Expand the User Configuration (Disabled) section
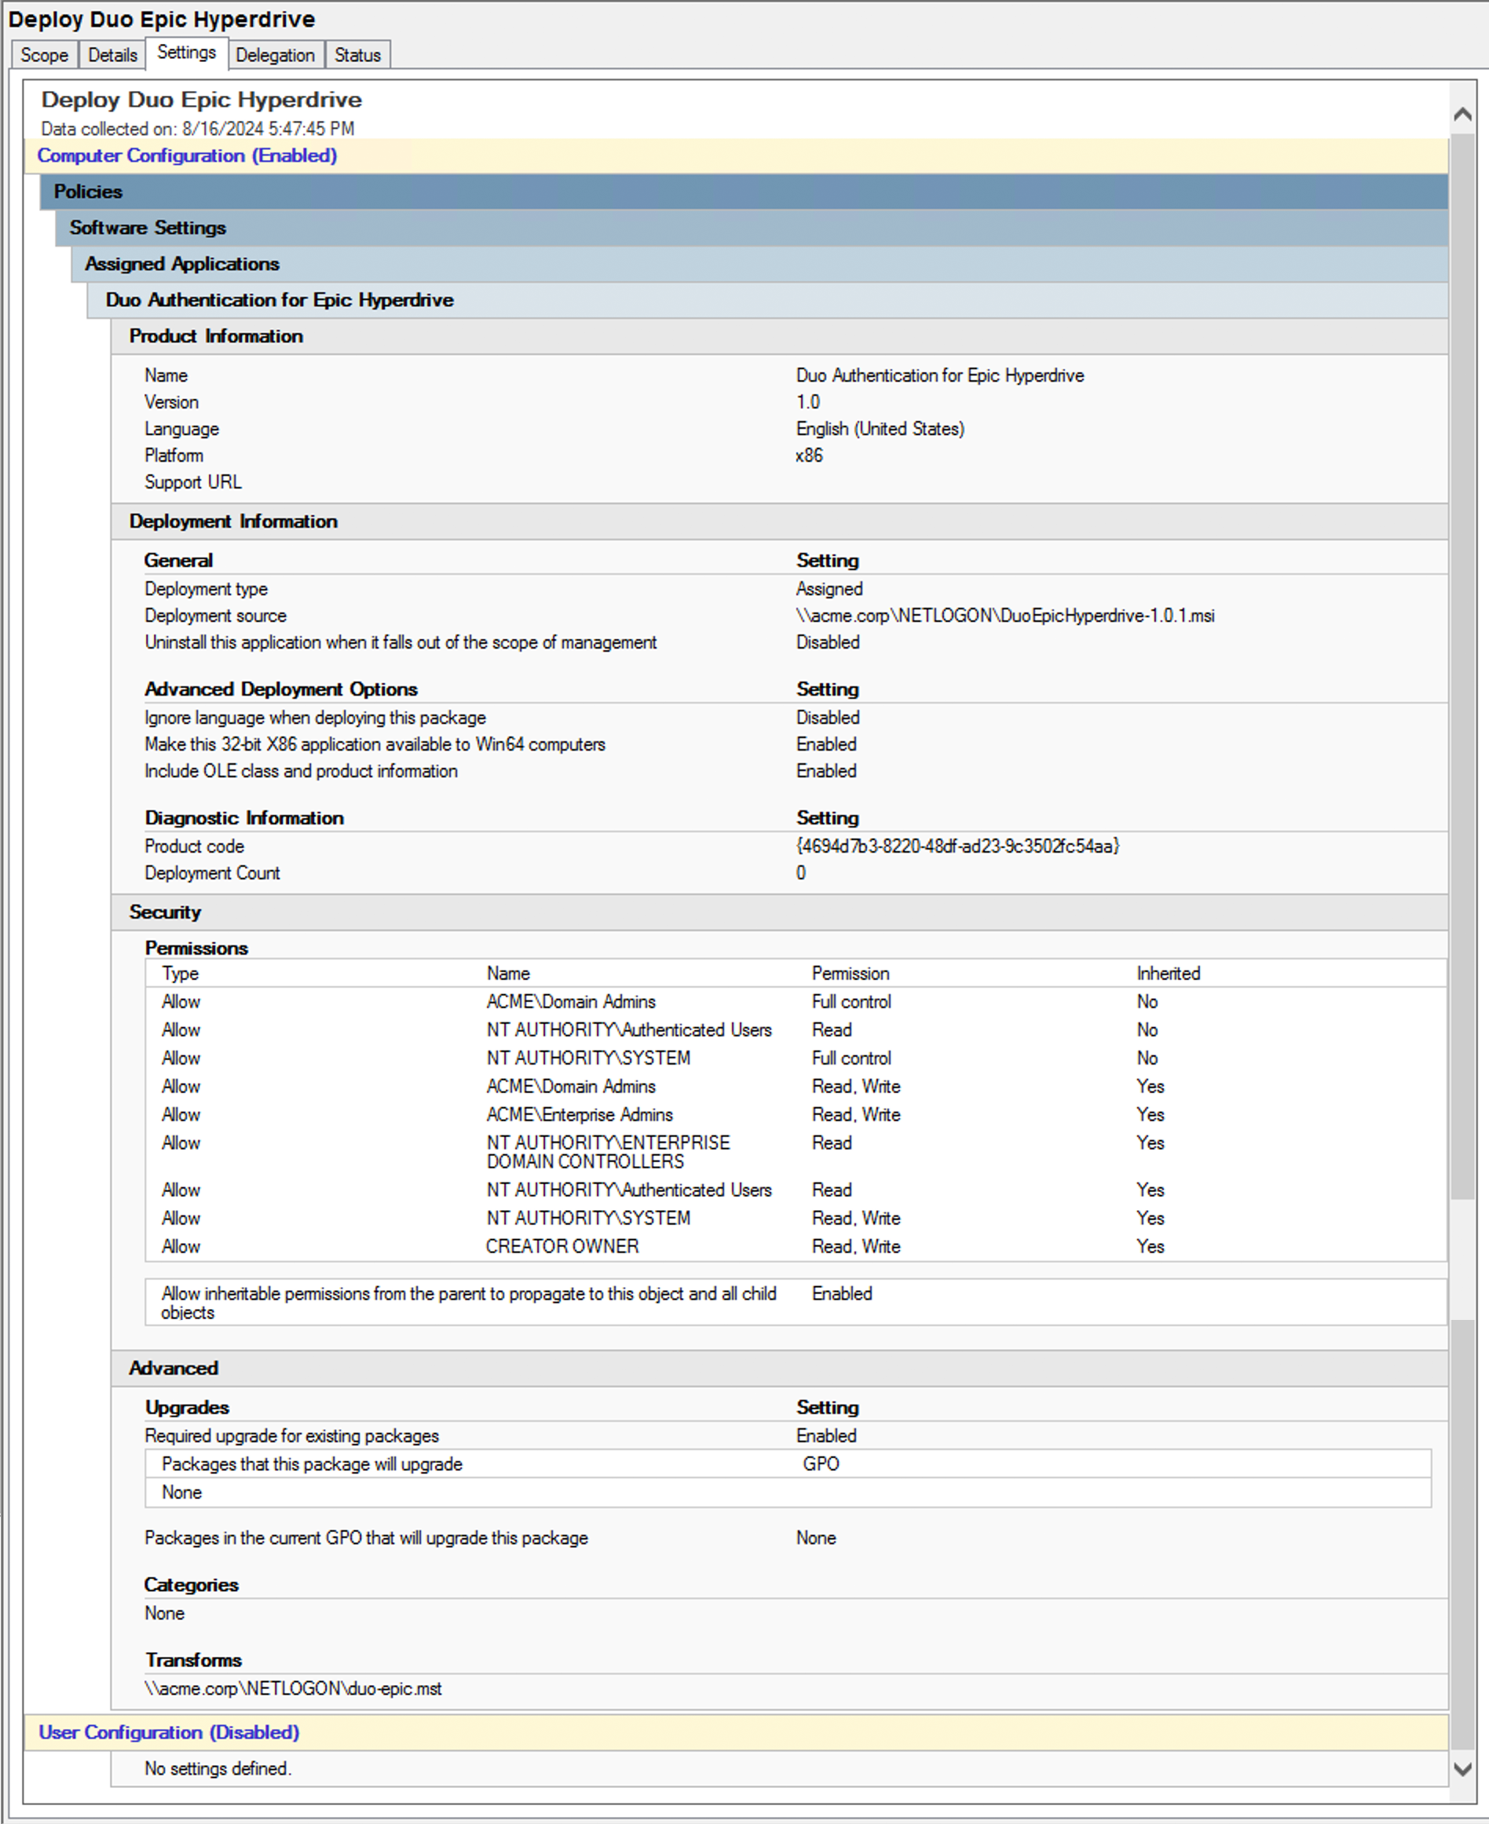Image resolution: width=1489 pixels, height=1824 pixels. pyautogui.click(x=168, y=1732)
